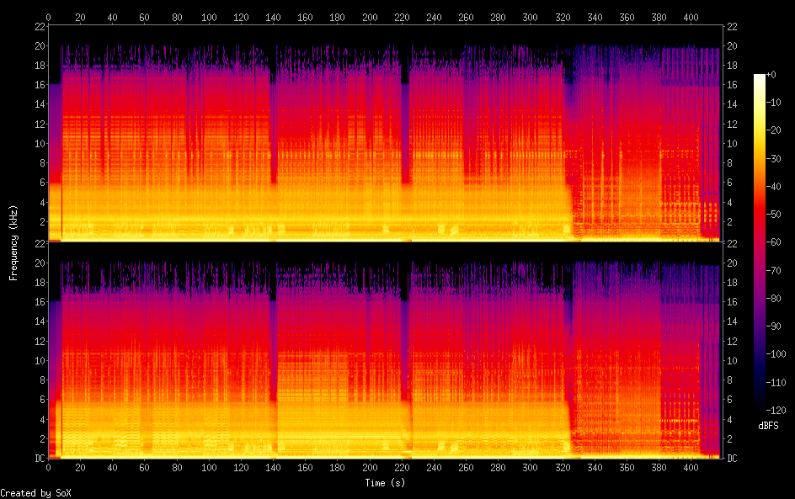Click the "Time (s)" axis label

386,483
